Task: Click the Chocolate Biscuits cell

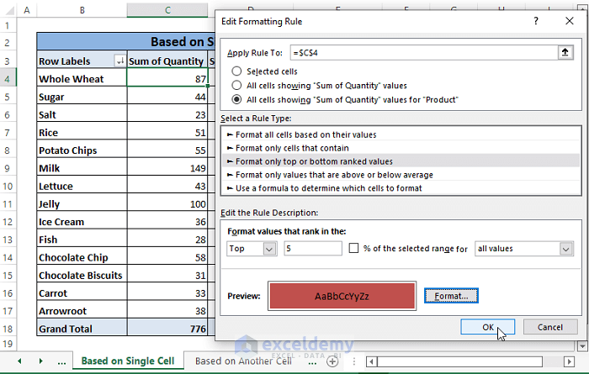Action: (82, 275)
